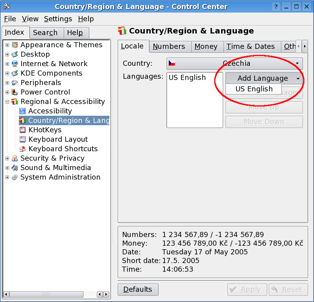Click the Reset button
The image size is (314, 302).
pyautogui.click(x=288, y=289)
